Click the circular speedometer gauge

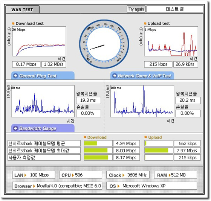point(104,44)
